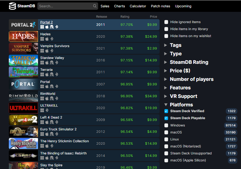Open the Hades game thumbnail
Screen dimensions: 241x169
pos(23,36)
